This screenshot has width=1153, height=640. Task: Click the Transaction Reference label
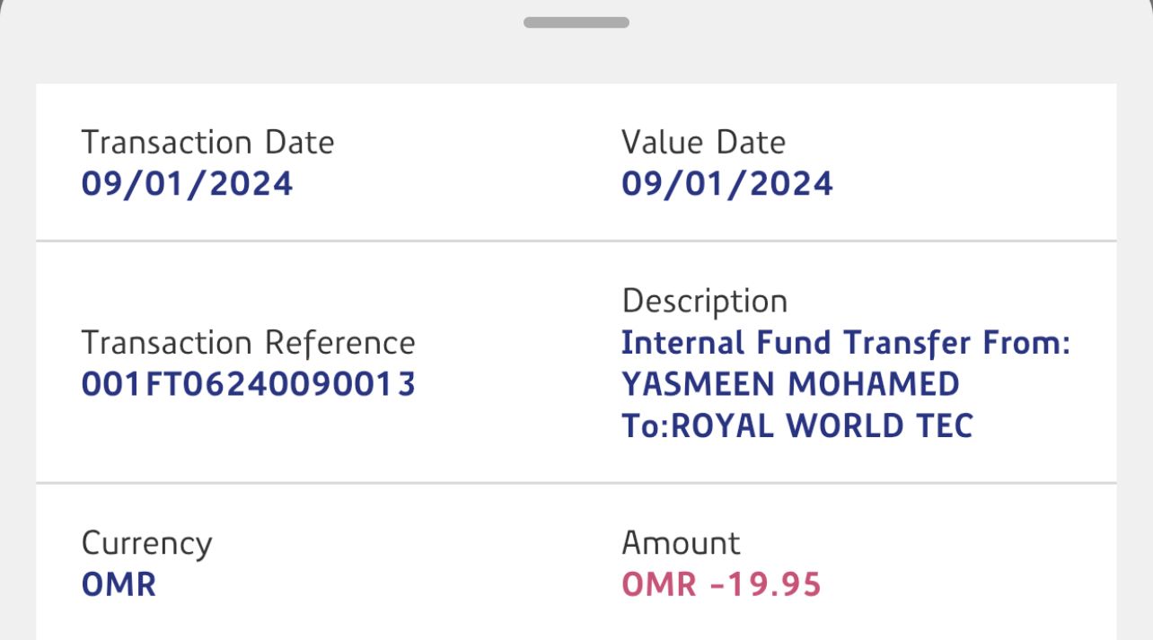click(248, 343)
